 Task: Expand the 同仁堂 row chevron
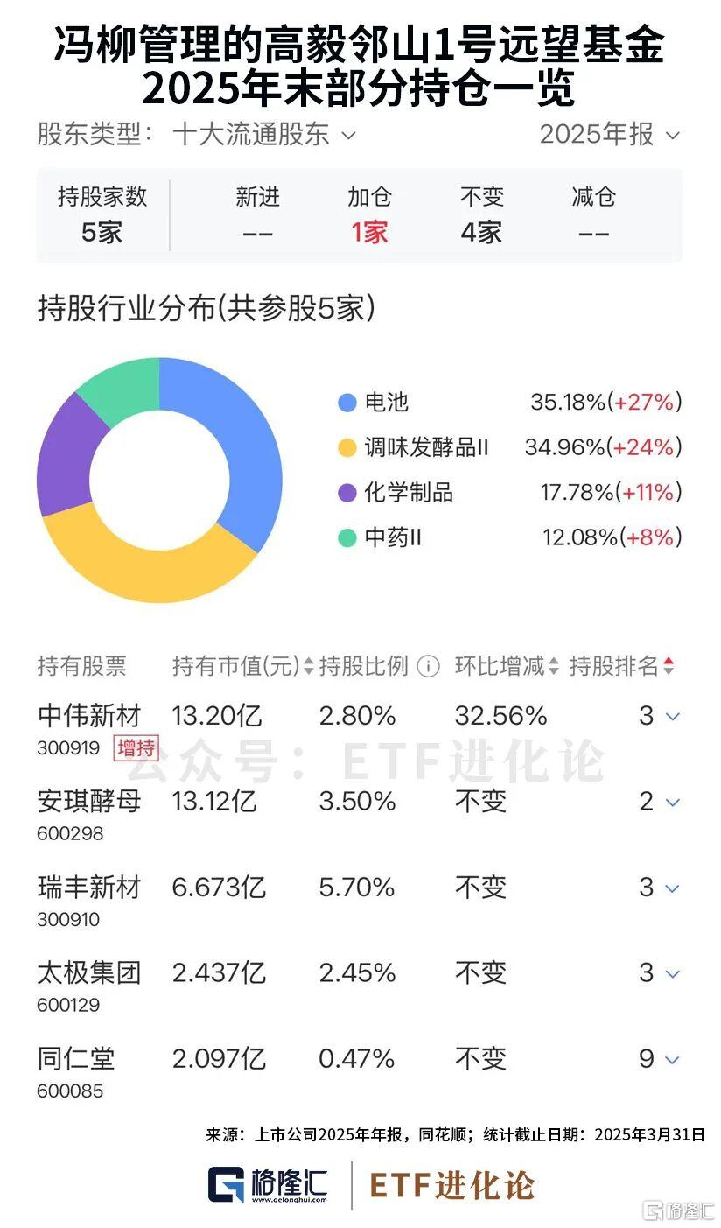click(672, 1060)
